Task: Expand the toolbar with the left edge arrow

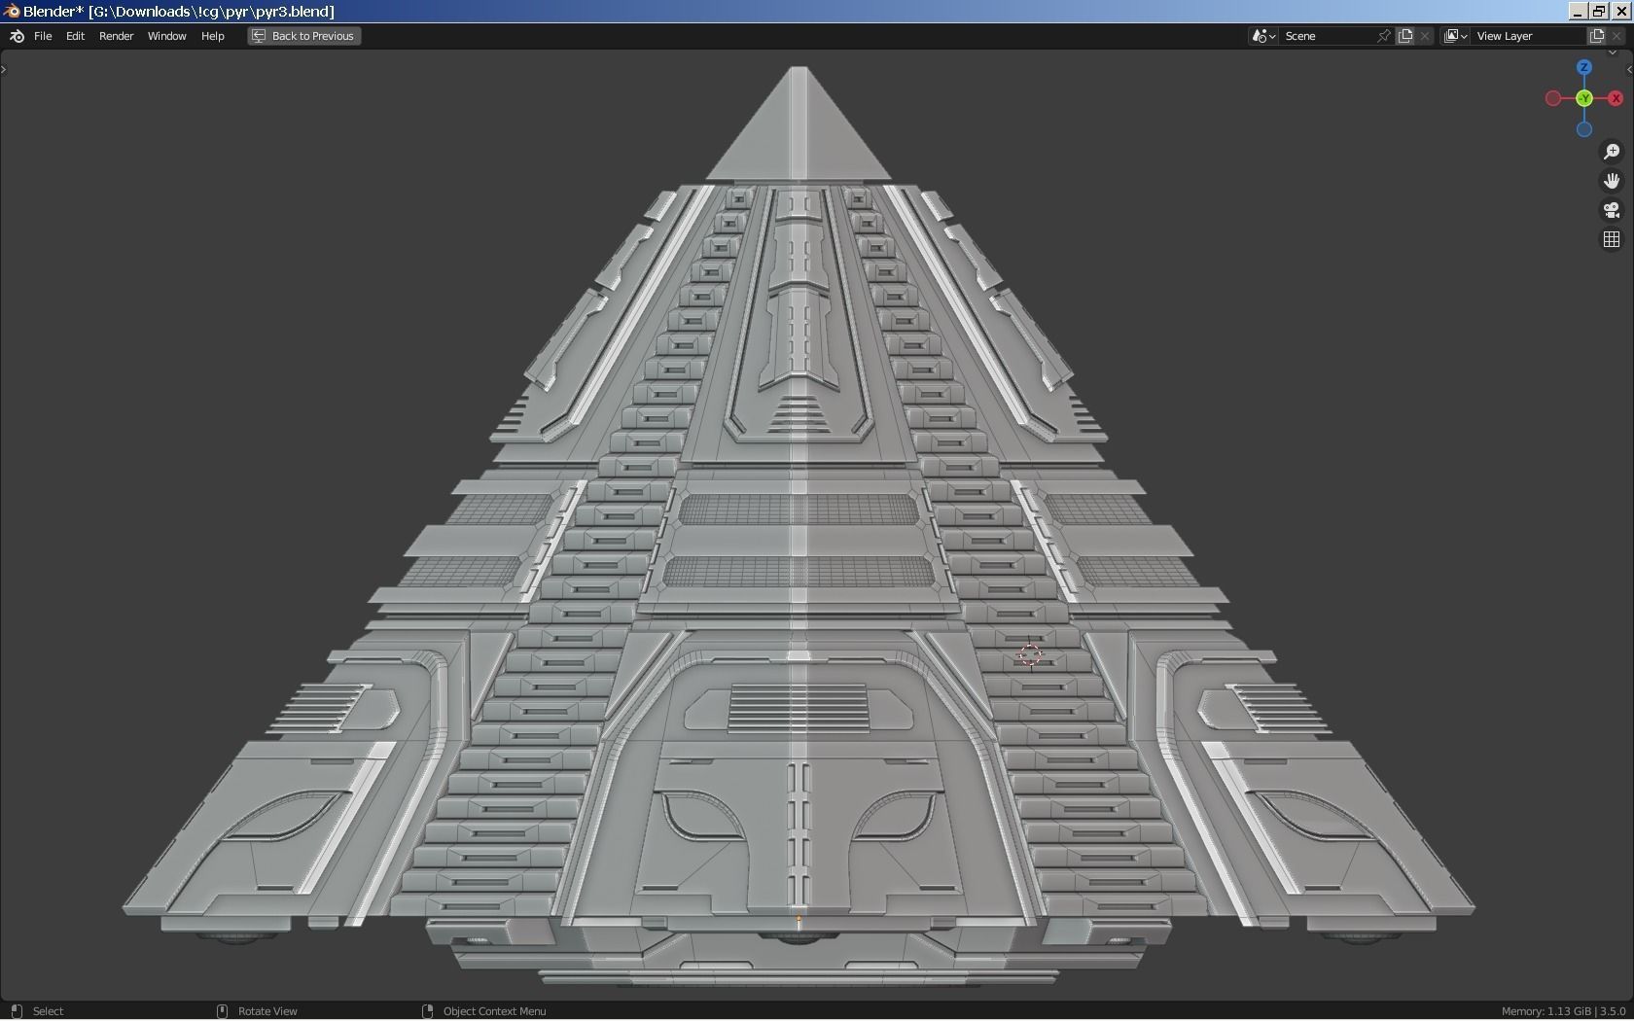Action: pyautogui.click(x=4, y=69)
